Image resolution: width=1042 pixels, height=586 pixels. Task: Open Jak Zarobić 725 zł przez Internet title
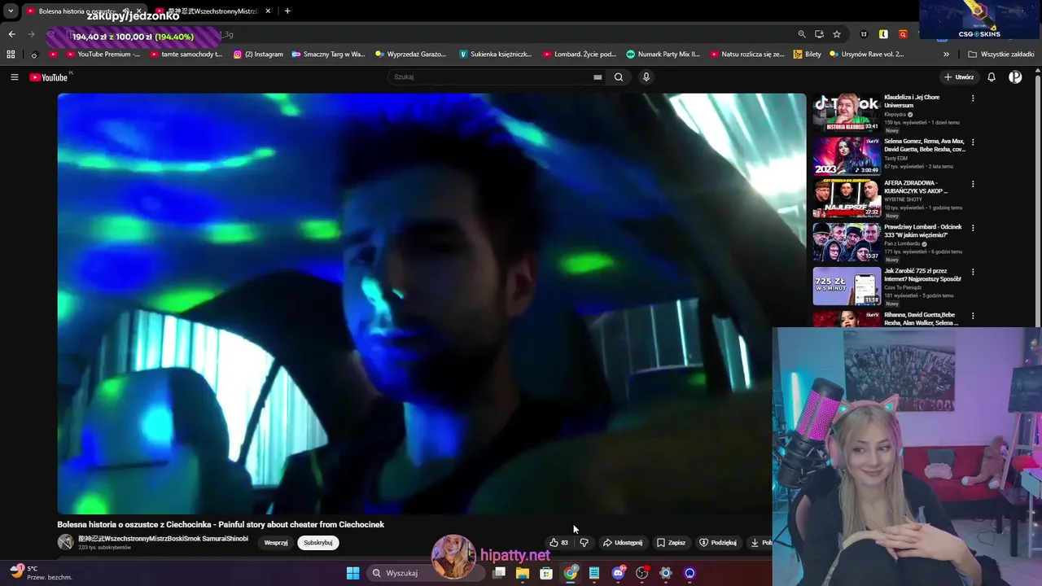tap(923, 275)
